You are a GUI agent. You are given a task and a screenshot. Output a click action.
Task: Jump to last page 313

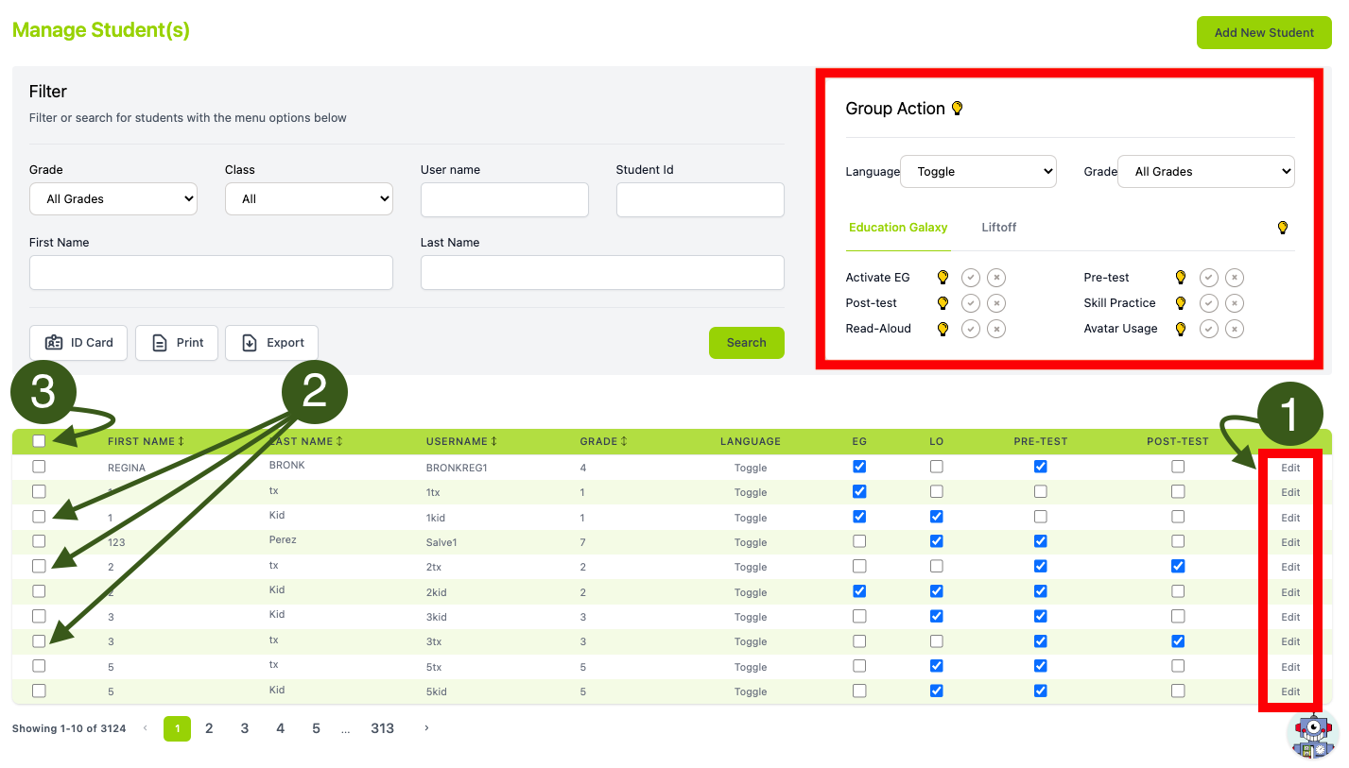point(383,728)
